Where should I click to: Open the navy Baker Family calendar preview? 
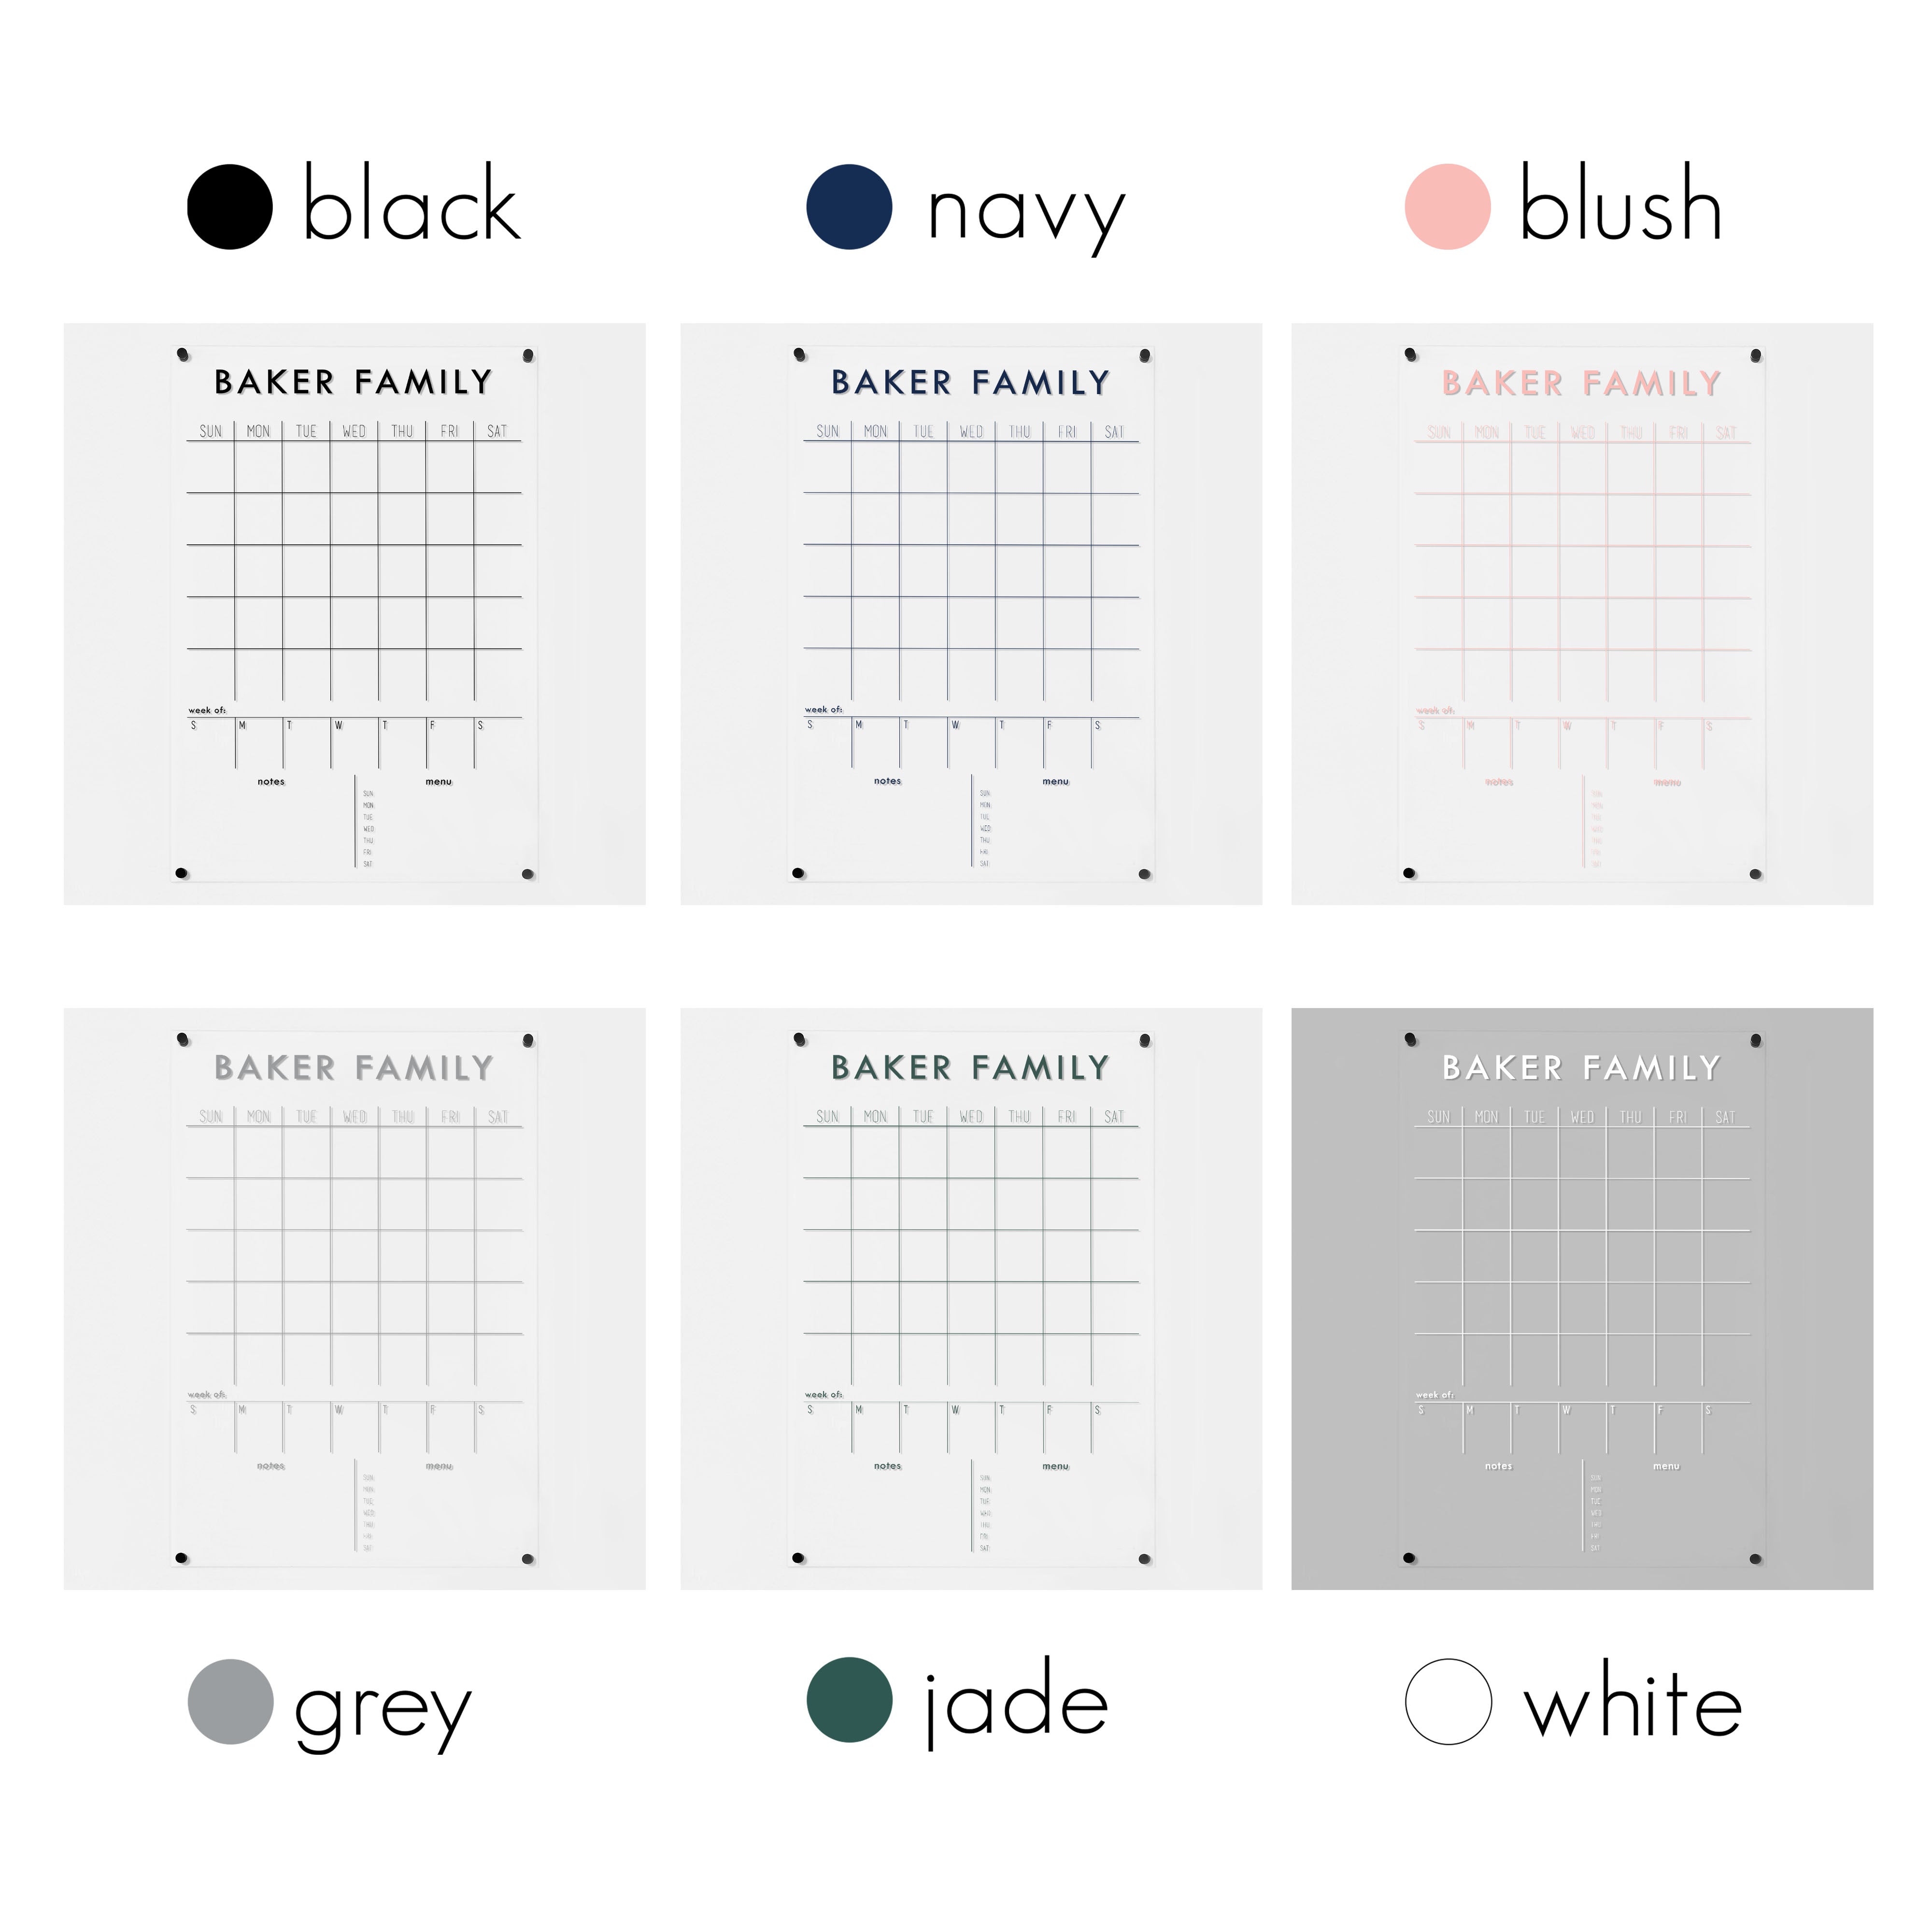pyautogui.click(x=971, y=614)
